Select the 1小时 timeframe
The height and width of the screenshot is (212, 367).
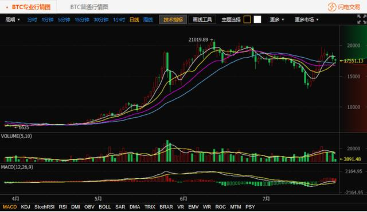coord(119,19)
